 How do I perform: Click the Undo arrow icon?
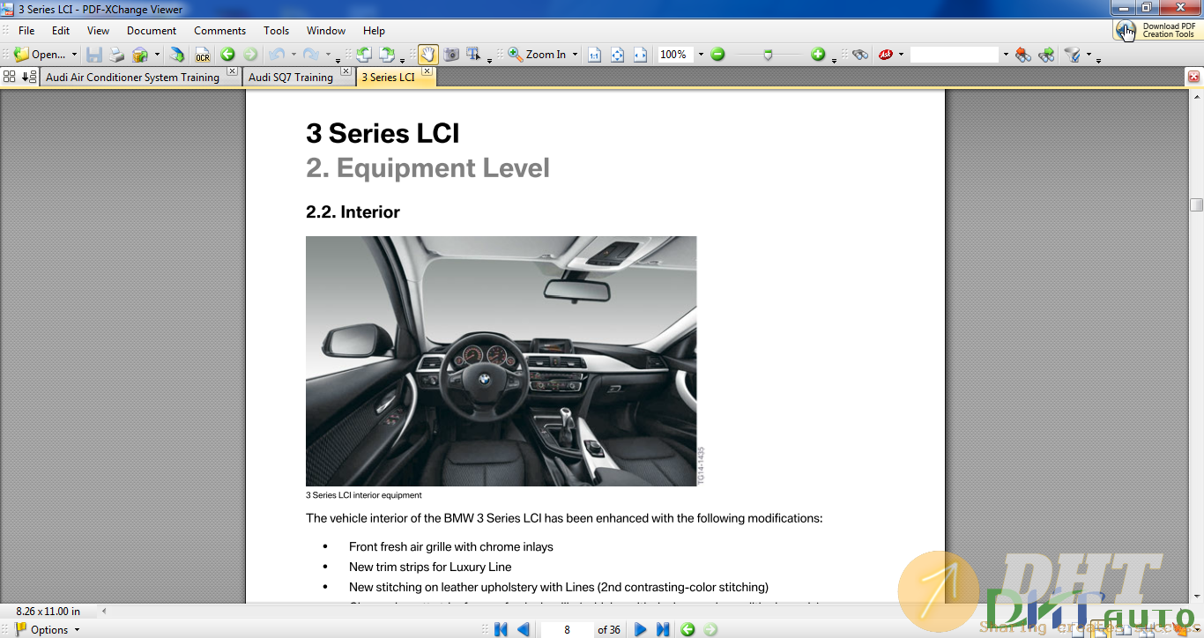coord(277,55)
